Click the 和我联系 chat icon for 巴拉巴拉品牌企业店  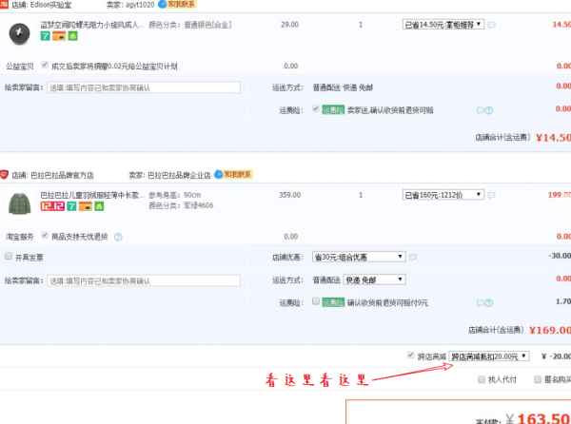tap(233, 174)
